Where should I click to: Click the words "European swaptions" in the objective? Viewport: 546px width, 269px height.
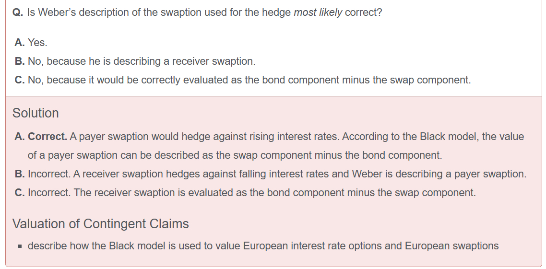(451, 246)
